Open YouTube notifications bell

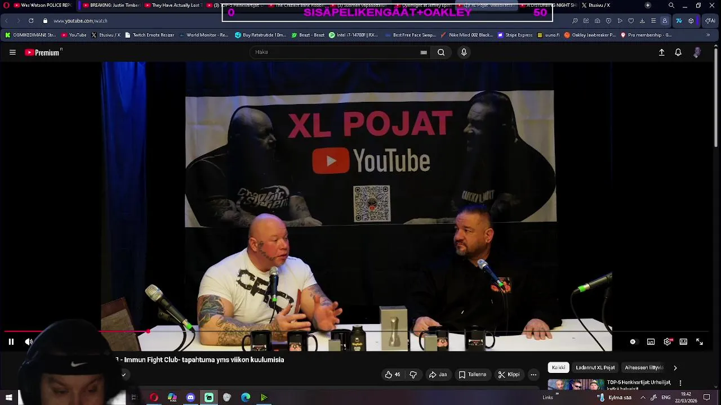coord(678,52)
